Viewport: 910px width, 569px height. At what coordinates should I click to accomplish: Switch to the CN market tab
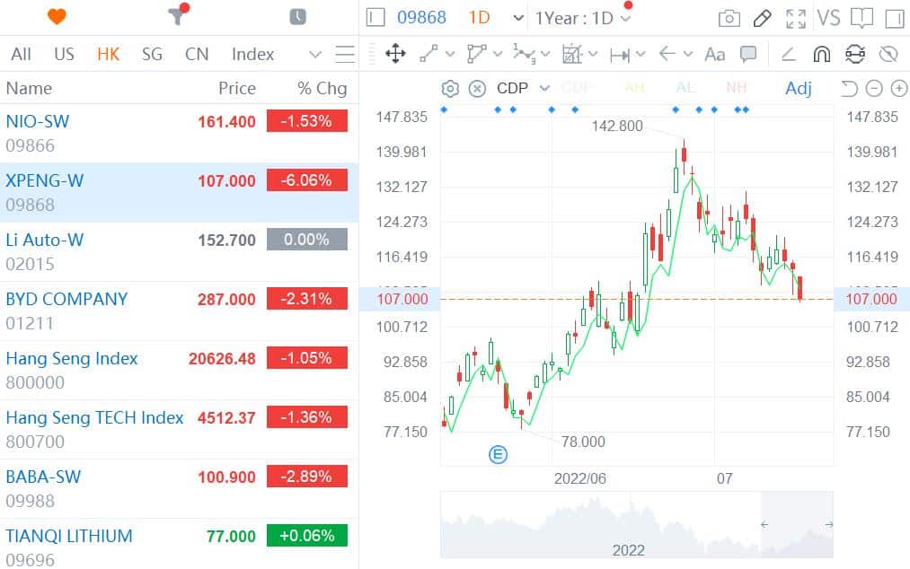(197, 54)
